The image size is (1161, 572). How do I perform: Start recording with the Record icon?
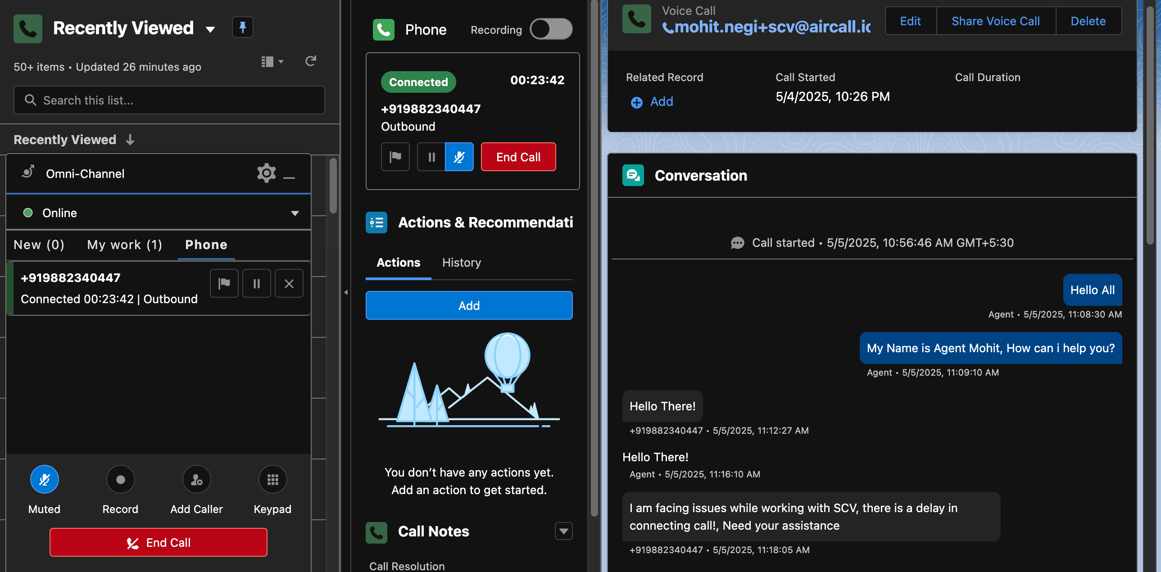[120, 479]
